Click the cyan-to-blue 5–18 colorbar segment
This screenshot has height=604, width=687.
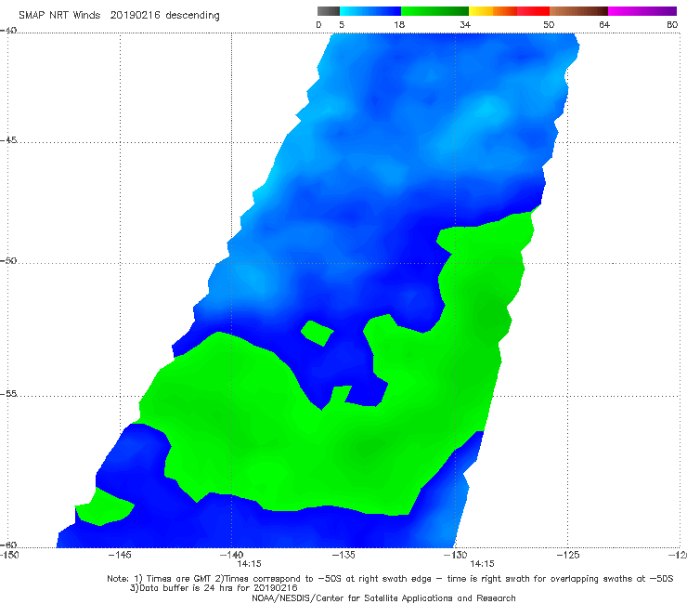click(370, 11)
